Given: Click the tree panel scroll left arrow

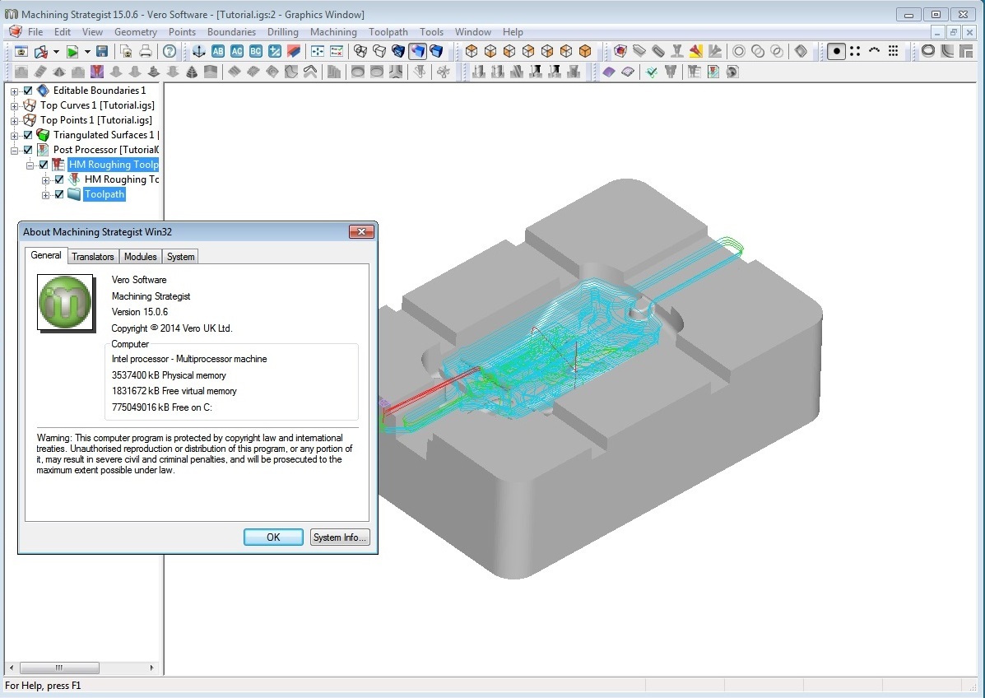Looking at the screenshot, I should point(12,668).
